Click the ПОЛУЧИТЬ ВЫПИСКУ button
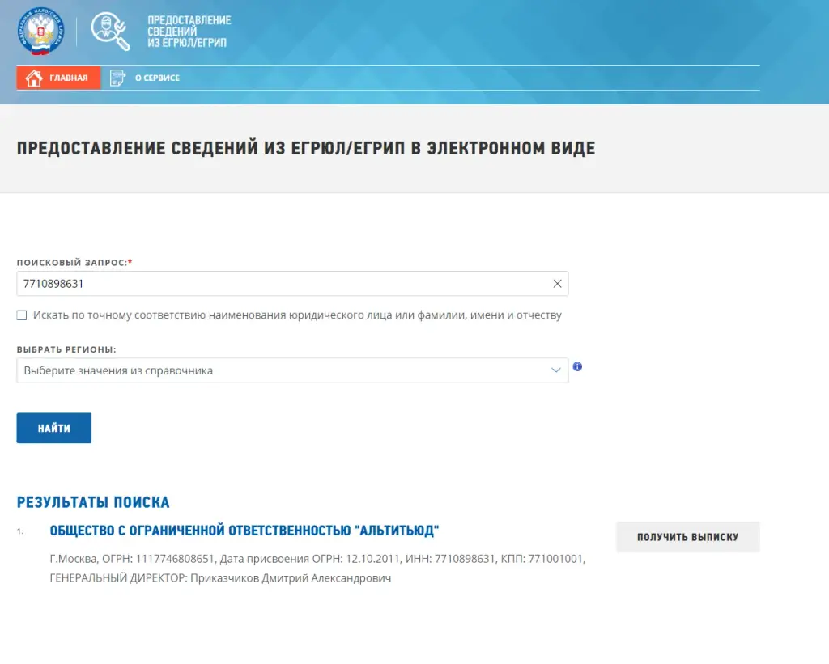Viewport: 829px width, 664px height. (688, 537)
